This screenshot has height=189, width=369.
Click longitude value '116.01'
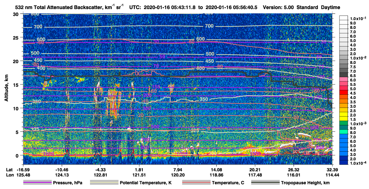[x=293, y=175]
